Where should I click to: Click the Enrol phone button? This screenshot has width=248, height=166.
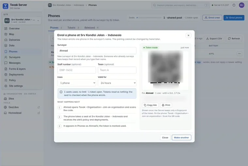click(234, 18)
